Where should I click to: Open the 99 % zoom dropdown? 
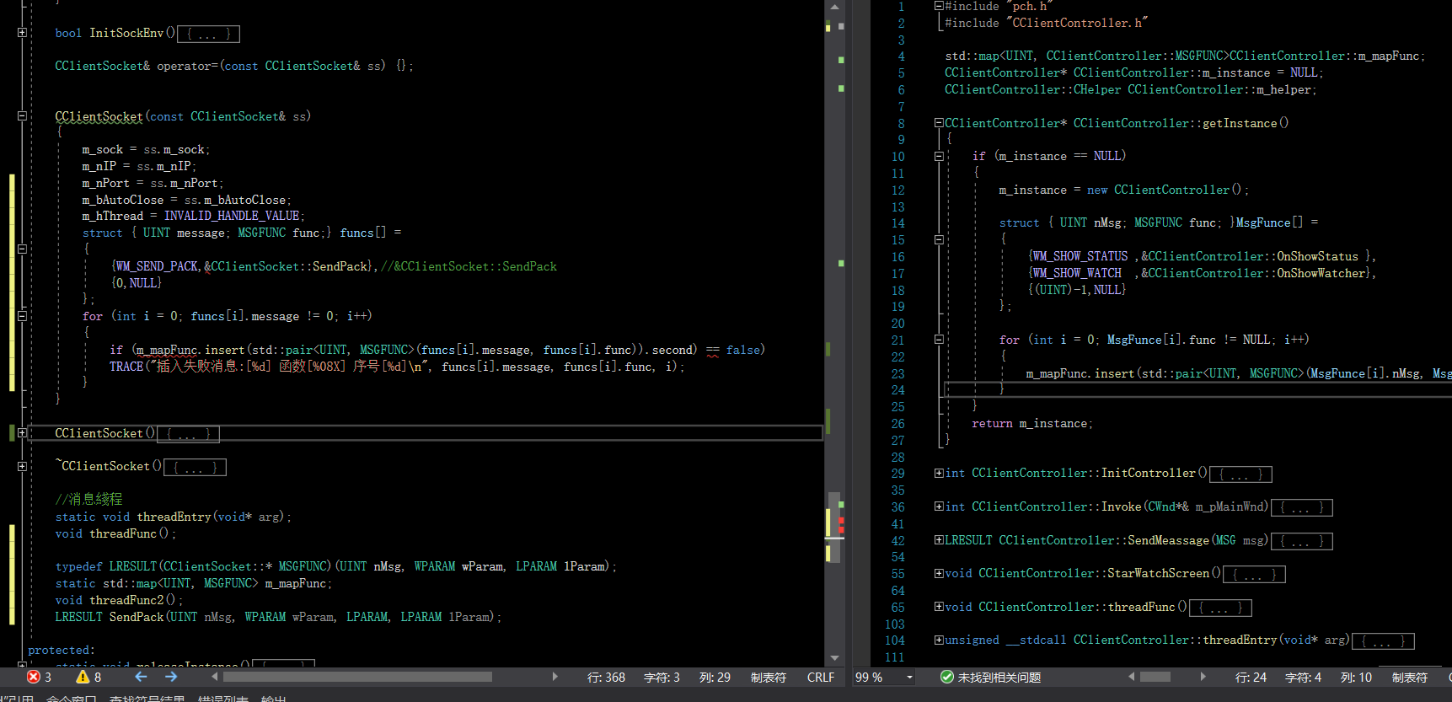pyautogui.click(x=909, y=678)
